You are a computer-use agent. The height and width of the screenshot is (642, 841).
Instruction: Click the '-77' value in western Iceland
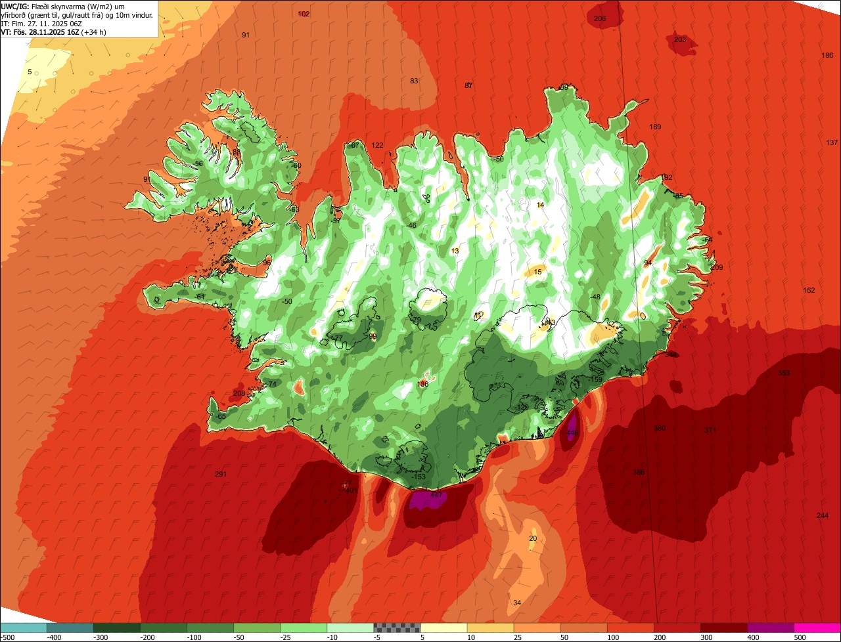point(337,338)
